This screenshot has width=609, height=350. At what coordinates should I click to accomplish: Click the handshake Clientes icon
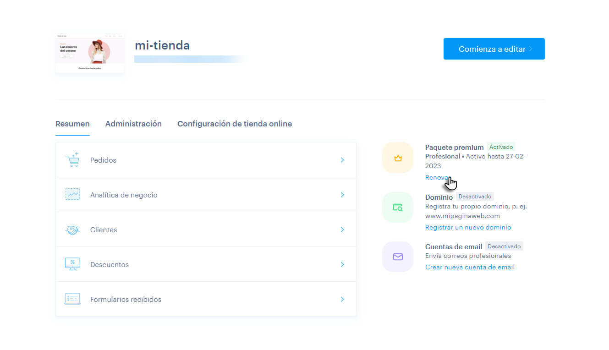tap(72, 230)
